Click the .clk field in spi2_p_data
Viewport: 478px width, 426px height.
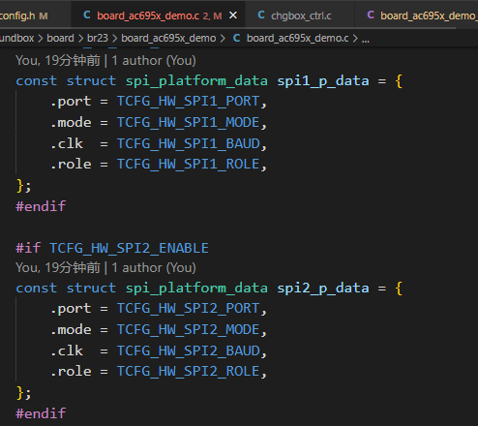point(67,350)
